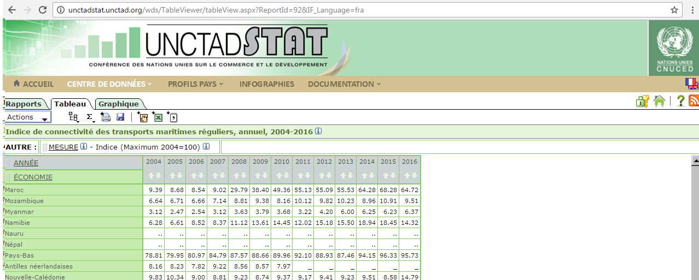Expand the Profils pays menu
699x280 pixels.
click(x=195, y=84)
